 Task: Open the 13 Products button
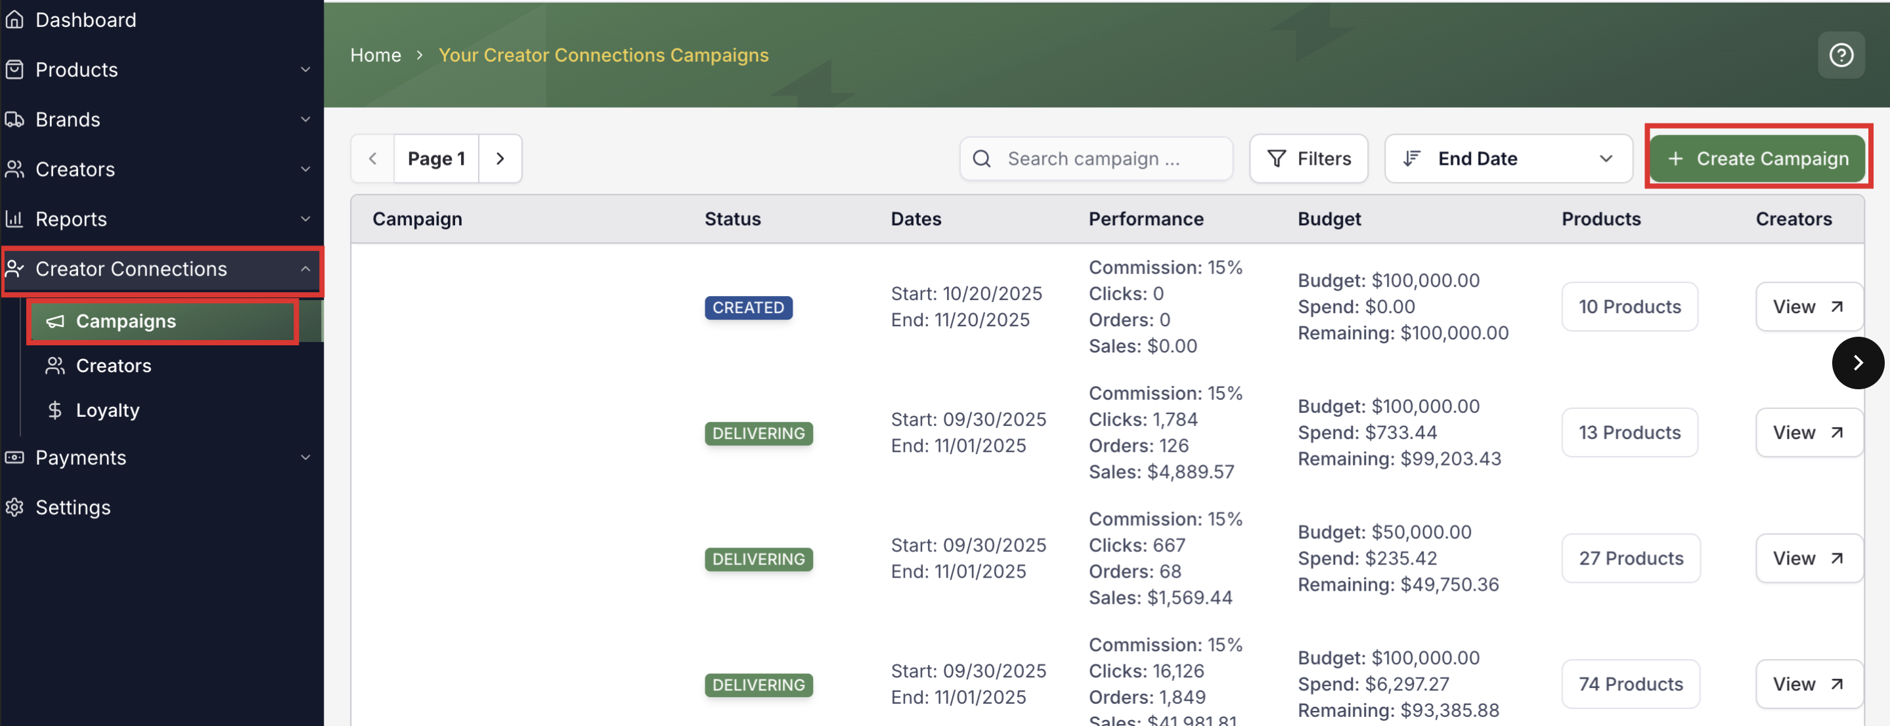[x=1629, y=433]
